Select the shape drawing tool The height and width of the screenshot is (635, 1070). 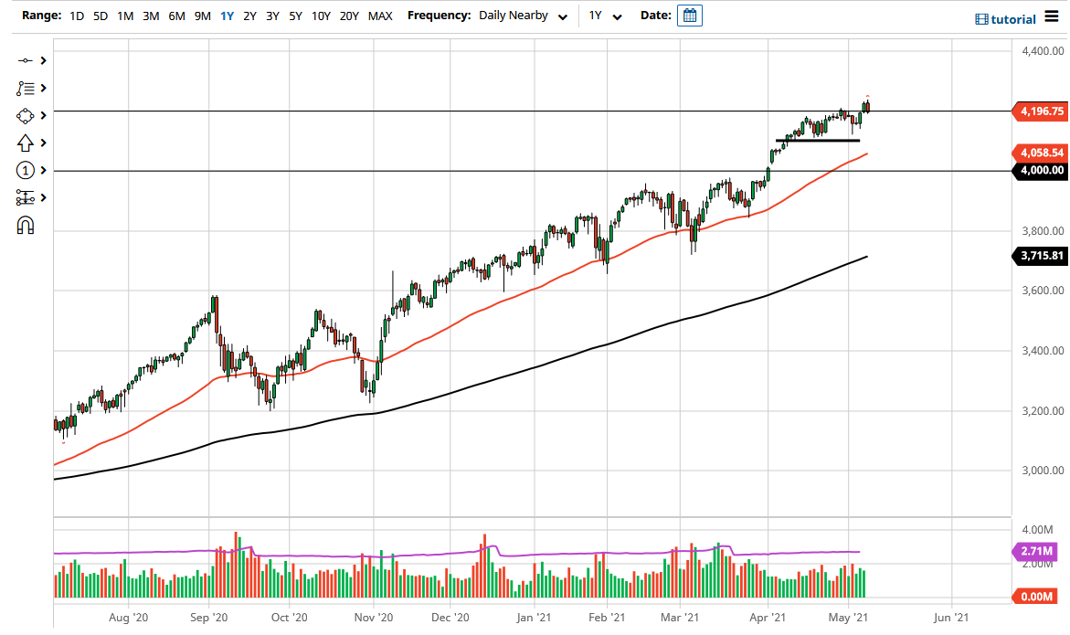[x=26, y=115]
